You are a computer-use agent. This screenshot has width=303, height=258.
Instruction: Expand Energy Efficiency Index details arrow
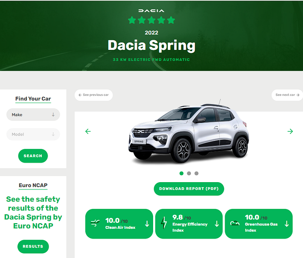coord(217,224)
